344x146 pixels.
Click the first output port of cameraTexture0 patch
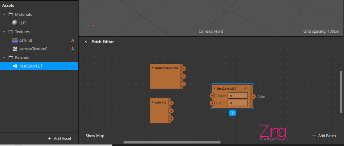[x=184, y=69]
